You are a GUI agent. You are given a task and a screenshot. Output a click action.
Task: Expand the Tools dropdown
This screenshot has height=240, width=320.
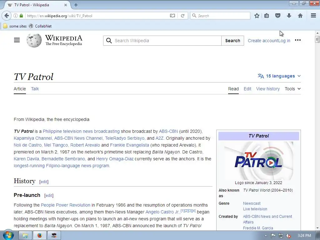[x=292, y=89]
